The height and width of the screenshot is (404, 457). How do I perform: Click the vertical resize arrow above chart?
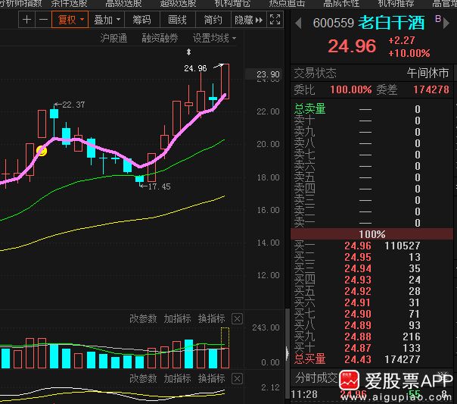coord(188,52)
